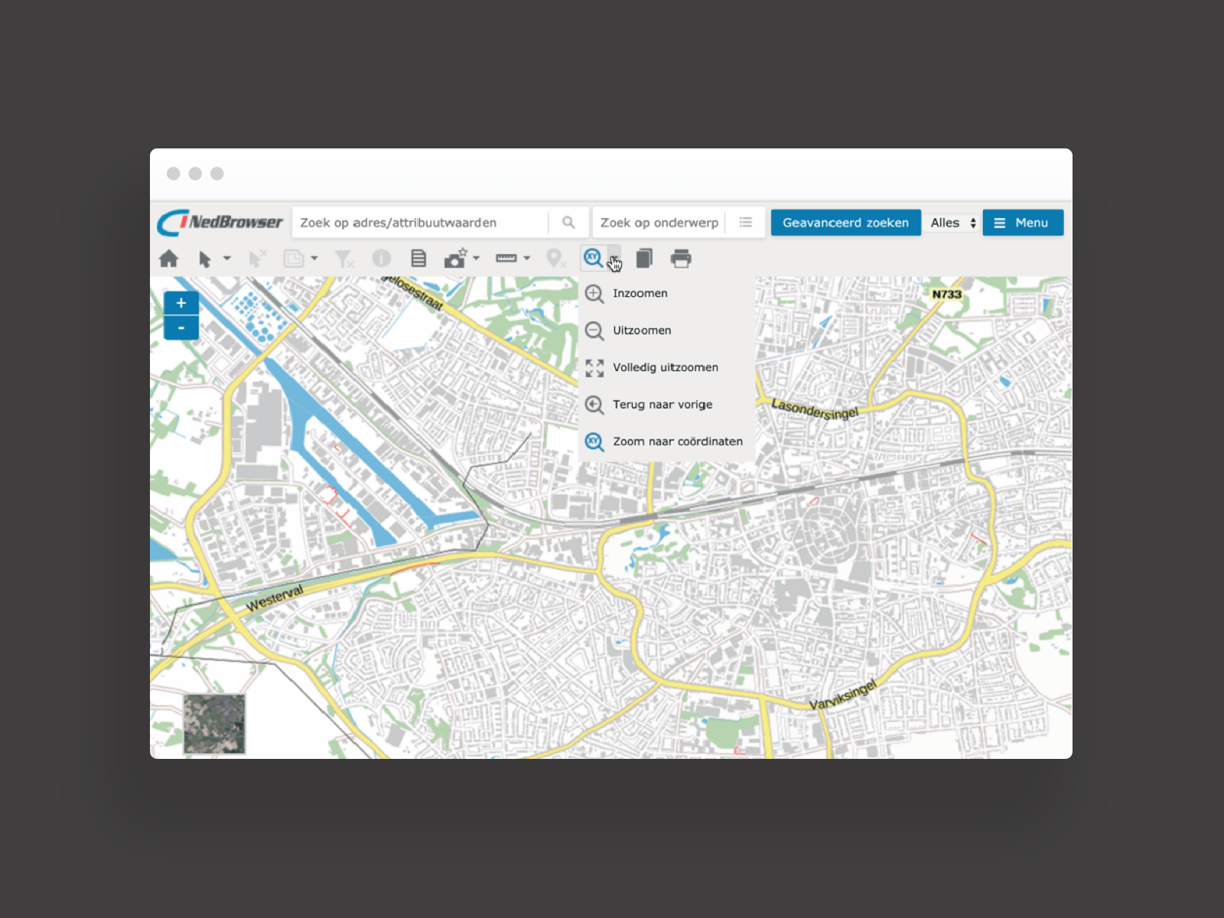Screen dimensions: 1224x918
Task: Expand the camera snapshot dropdown arrow
Action: coord(477,259)
